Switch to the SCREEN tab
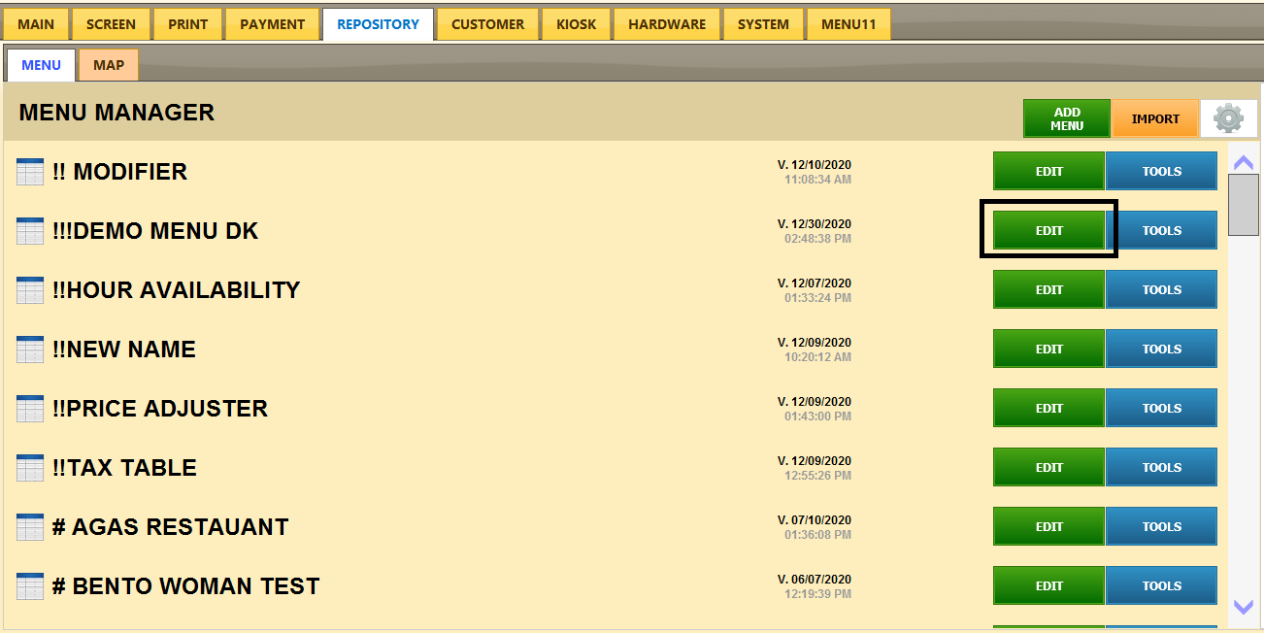1264x633 pixels. coord(111,24)
